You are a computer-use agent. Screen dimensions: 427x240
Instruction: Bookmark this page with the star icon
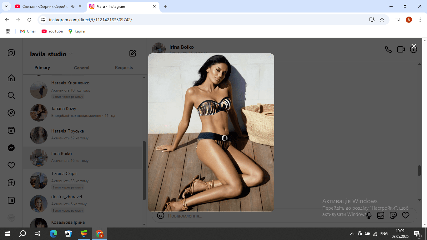[382, 20]
